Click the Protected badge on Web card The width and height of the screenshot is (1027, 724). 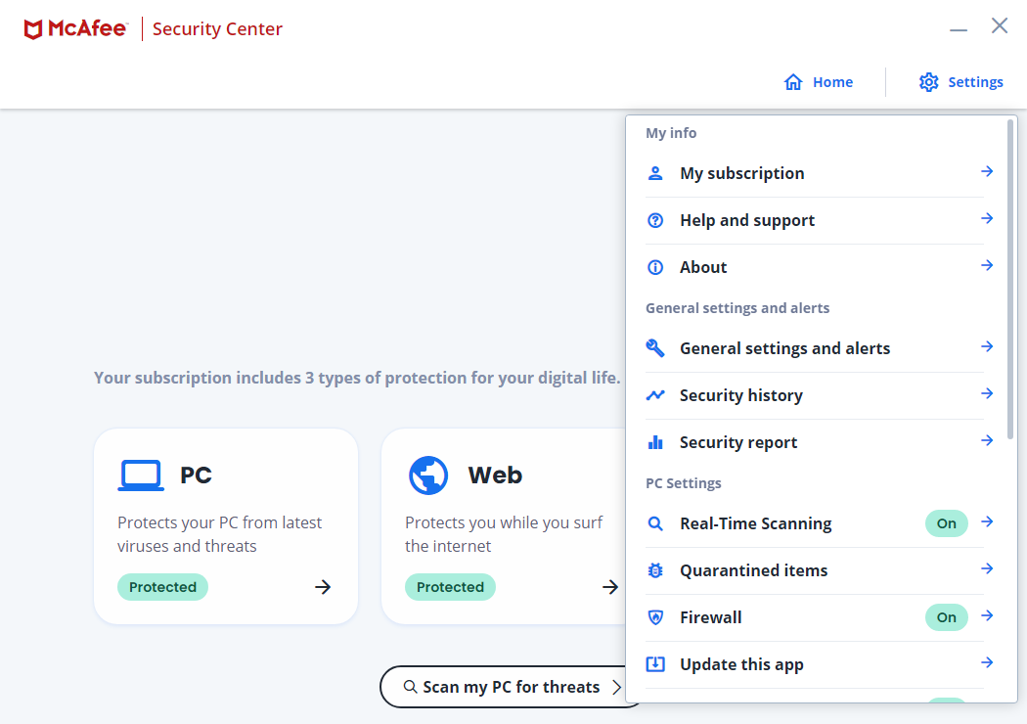pos(450,587)
